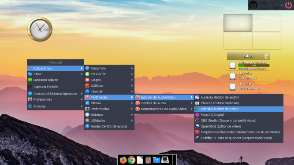Click '/dev/sda3' label in Sitios
The height and width of the screenshot is (165, 294).
point(245,73)
